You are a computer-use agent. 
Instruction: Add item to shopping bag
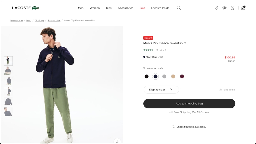(189, 104)
